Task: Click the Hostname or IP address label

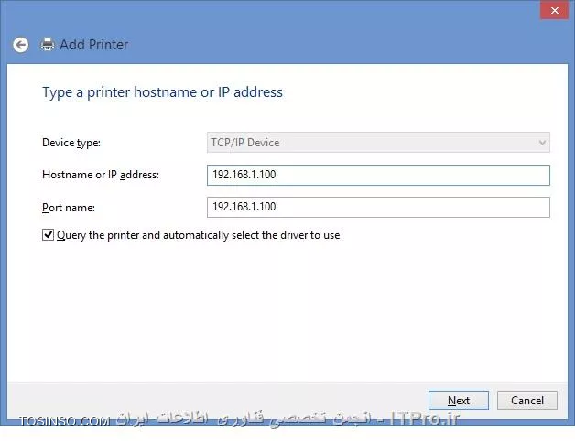Action: [x=101, y=175]
